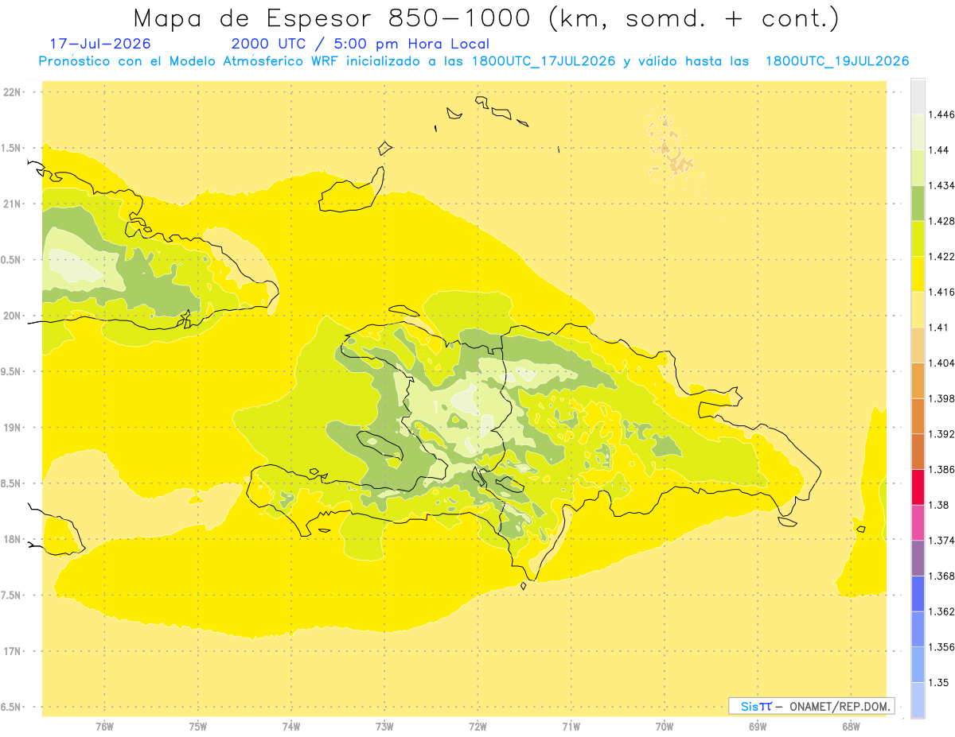Click latitude axis label 22N

(x=13, y=92)
